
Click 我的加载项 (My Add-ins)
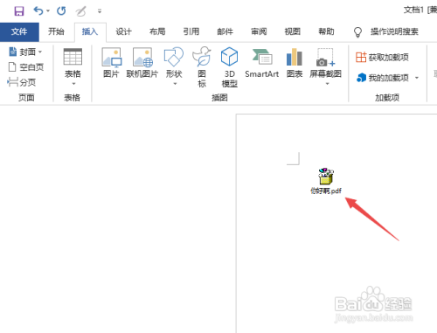tap(383, 78)
